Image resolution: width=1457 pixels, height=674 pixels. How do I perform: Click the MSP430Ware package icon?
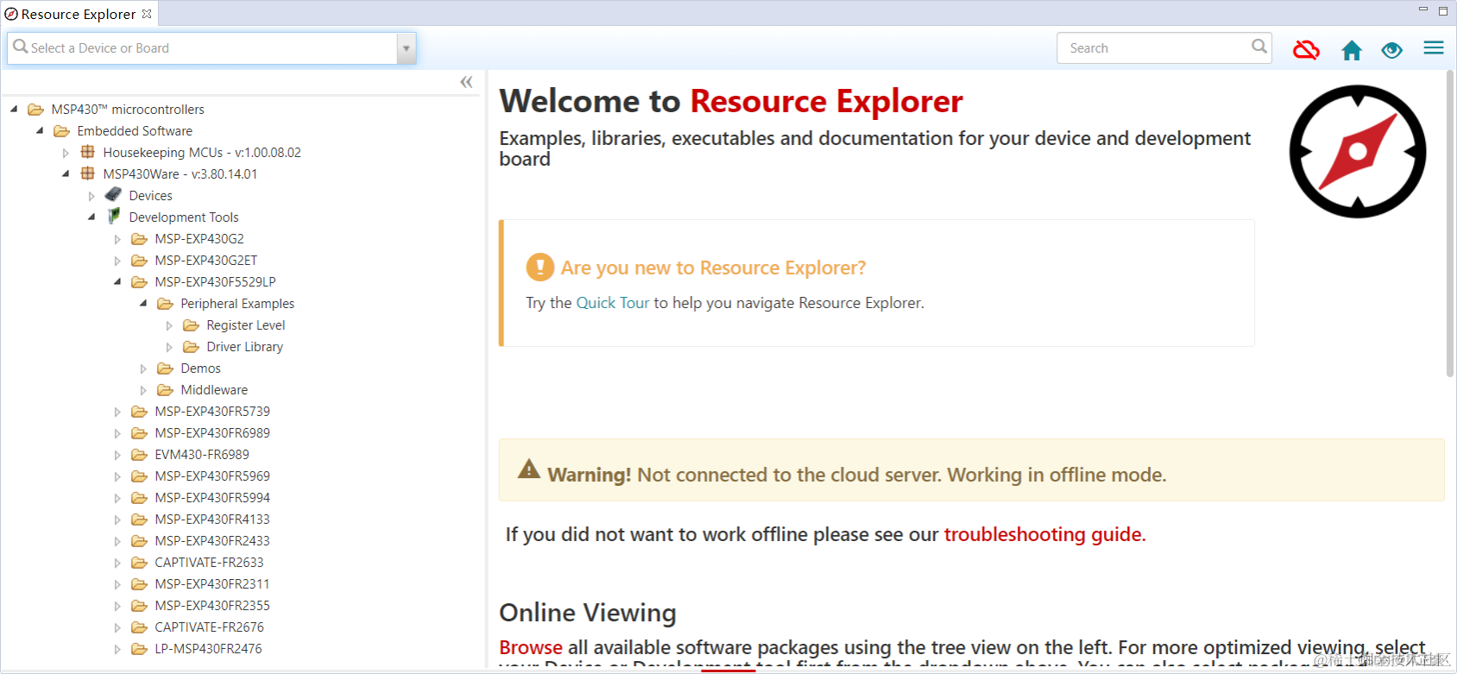87,173
